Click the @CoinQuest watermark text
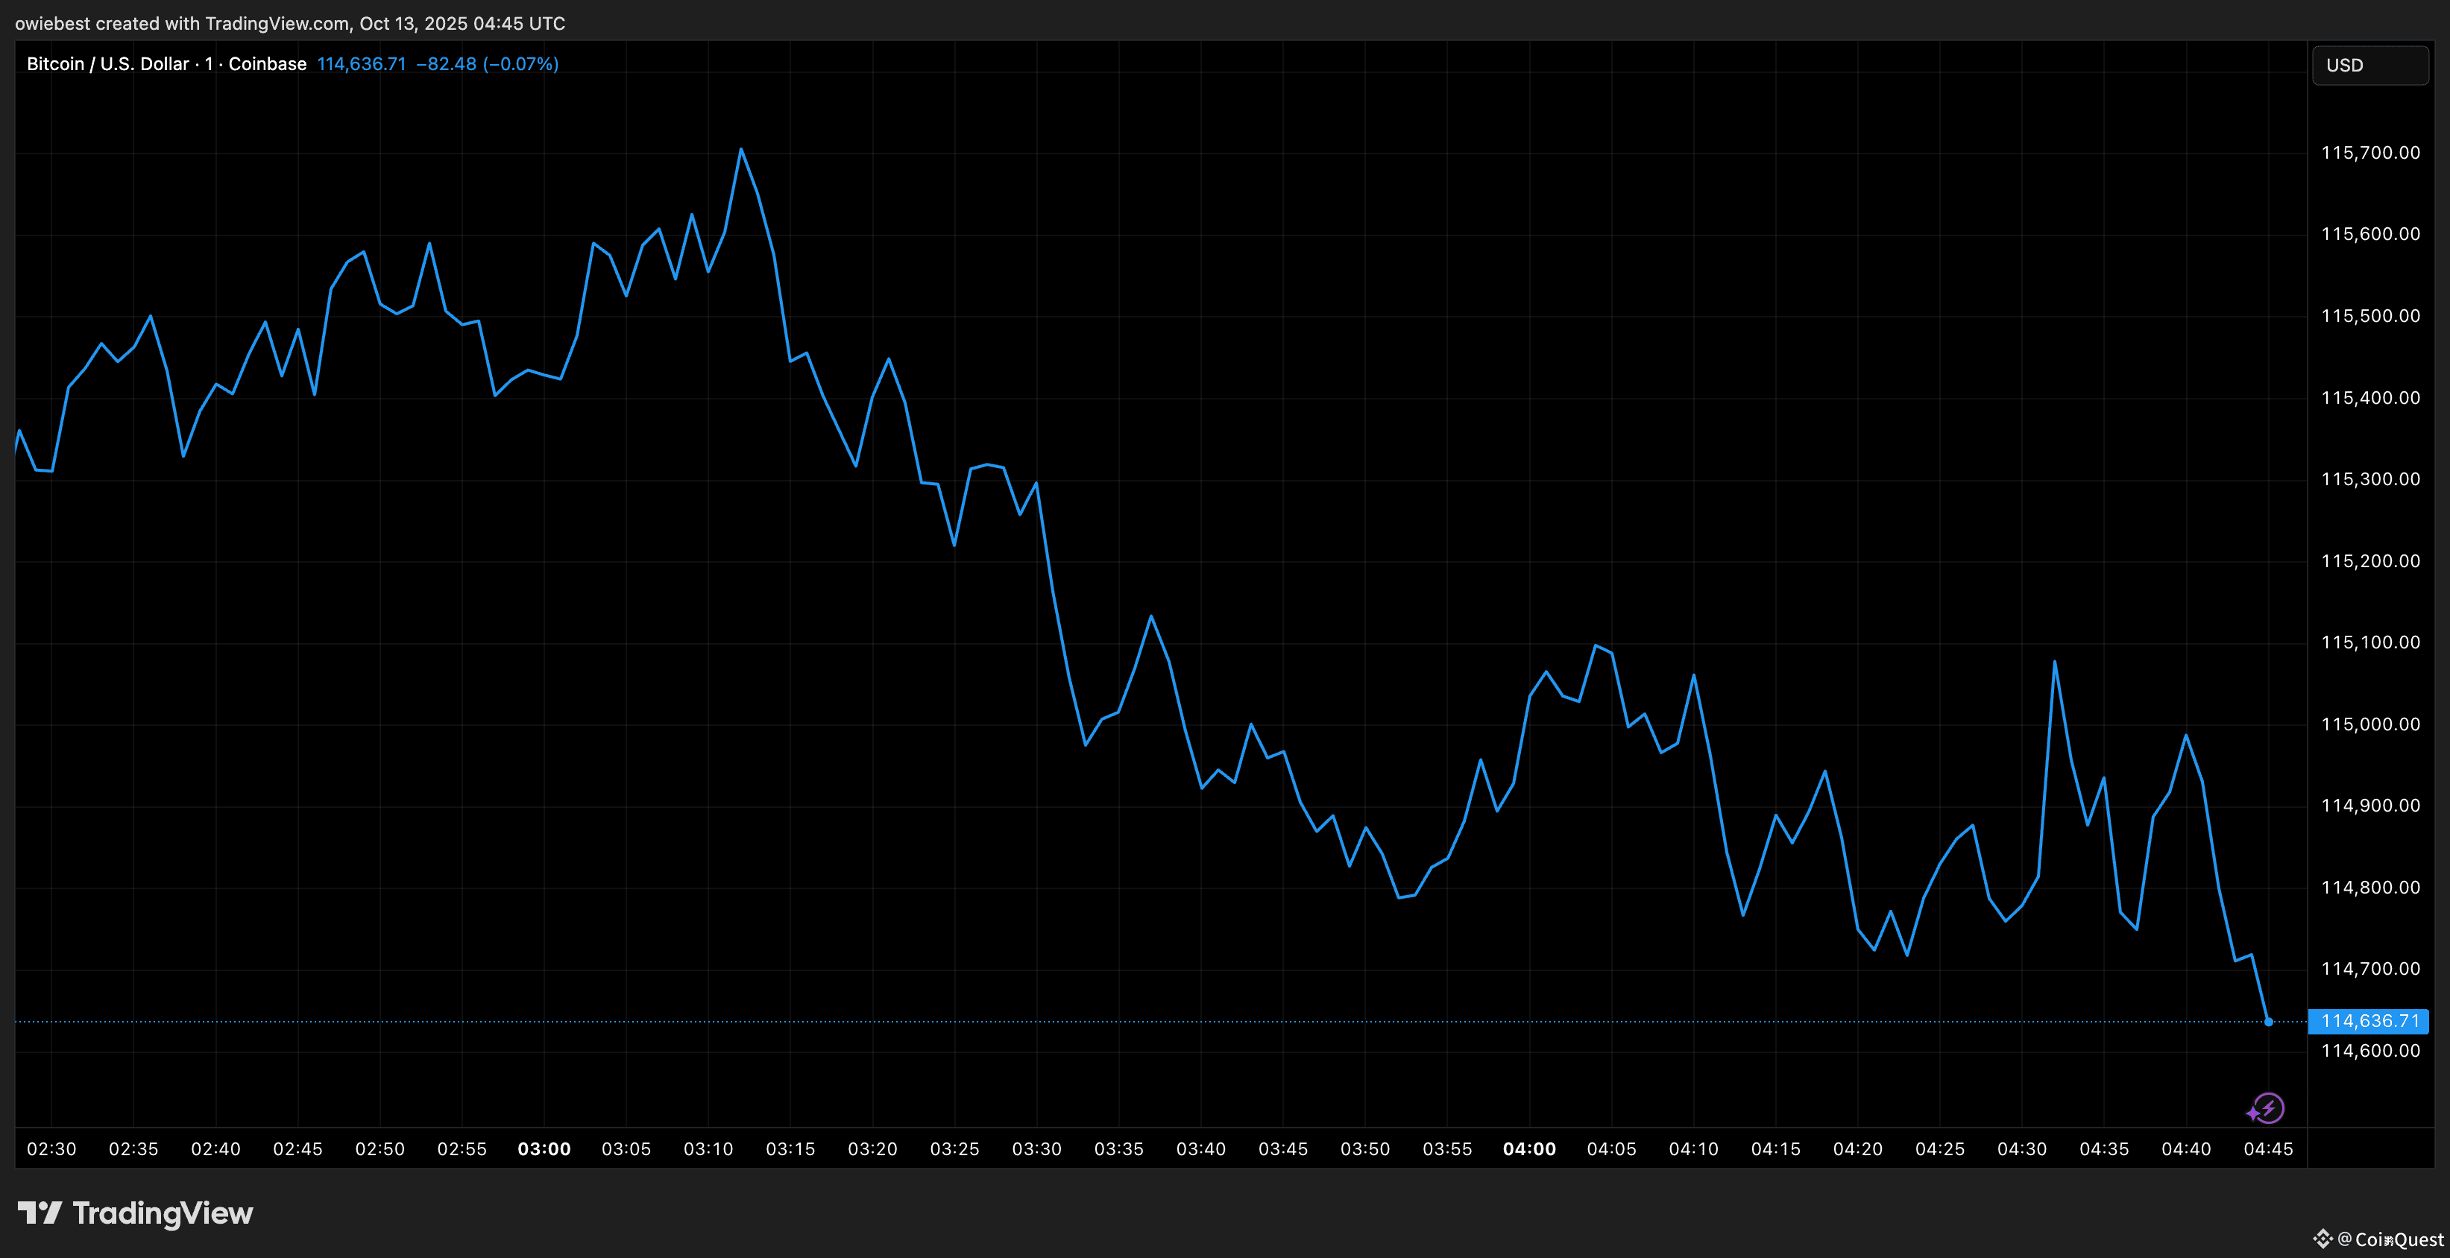 pyautogui.click(x=2390, y=1239)
